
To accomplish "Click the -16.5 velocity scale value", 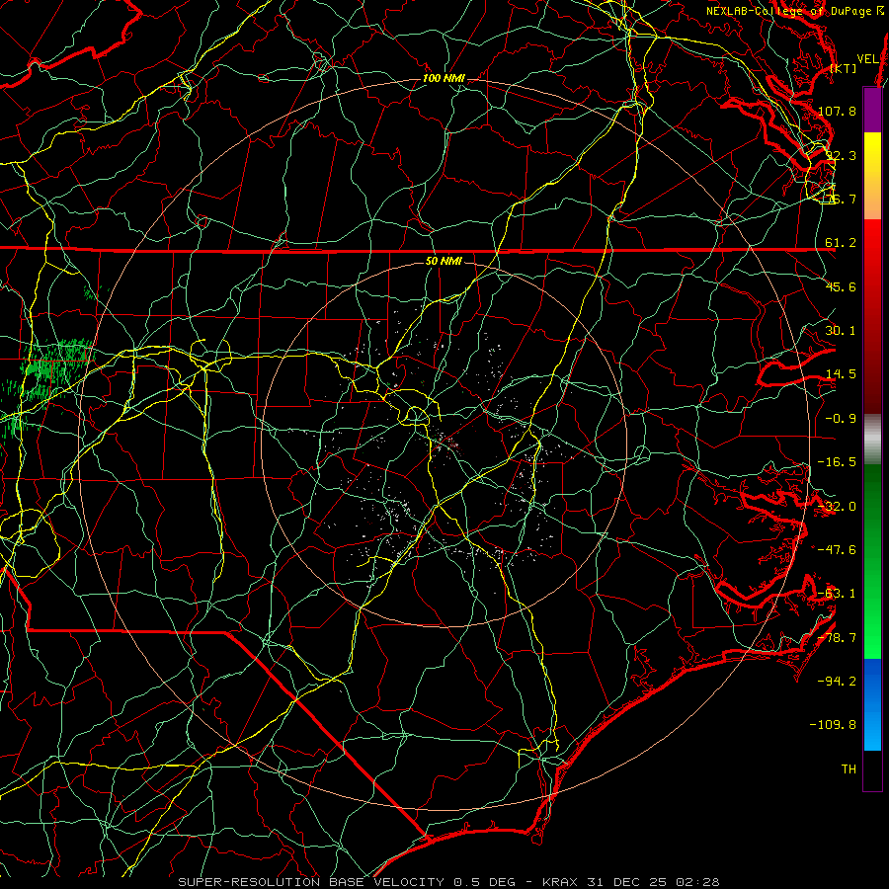I will tap(837, 462).
